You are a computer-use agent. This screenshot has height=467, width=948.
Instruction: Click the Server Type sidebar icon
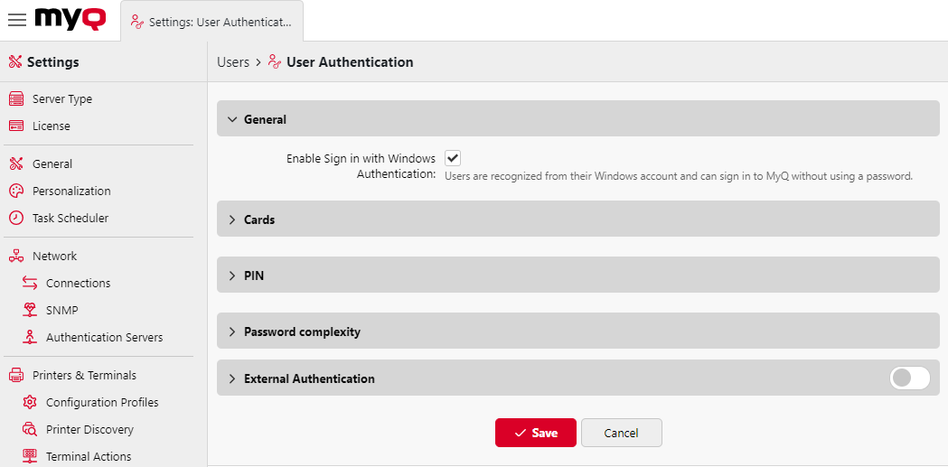pos(15,99)
